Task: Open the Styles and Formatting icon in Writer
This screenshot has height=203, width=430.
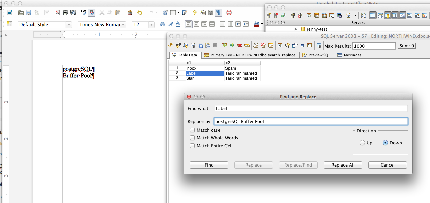Action: [9, 24]
